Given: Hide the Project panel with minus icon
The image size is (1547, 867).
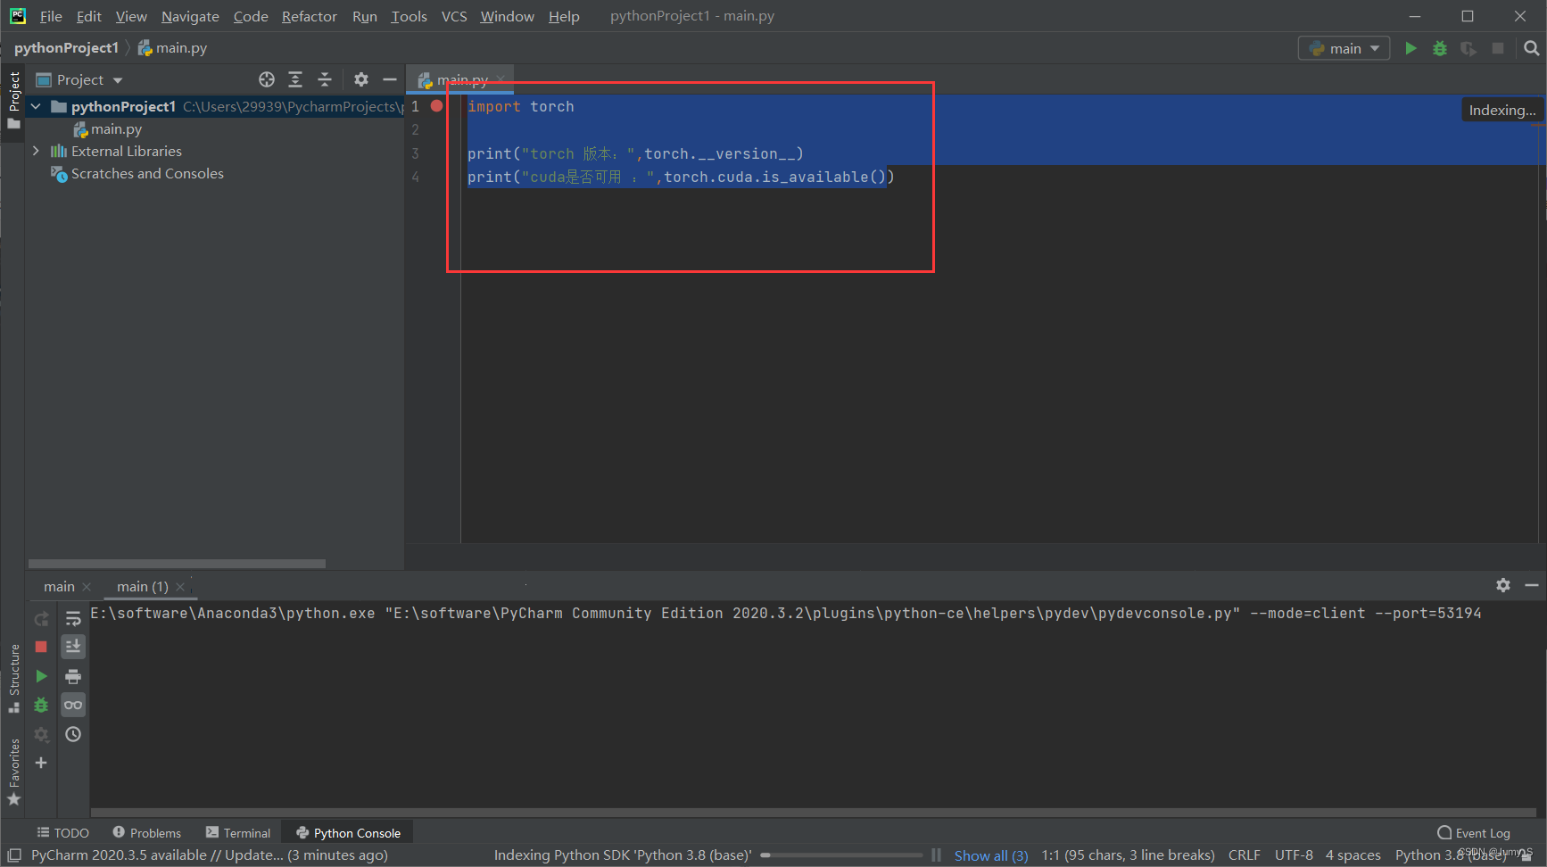Looking at the screenshot, I should click(x=390, y=79).
